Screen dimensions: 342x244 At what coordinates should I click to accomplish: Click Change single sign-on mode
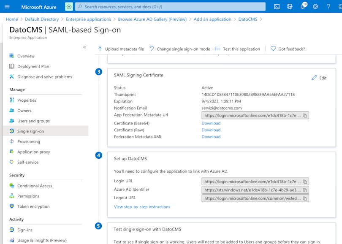[x=180, y=49]
